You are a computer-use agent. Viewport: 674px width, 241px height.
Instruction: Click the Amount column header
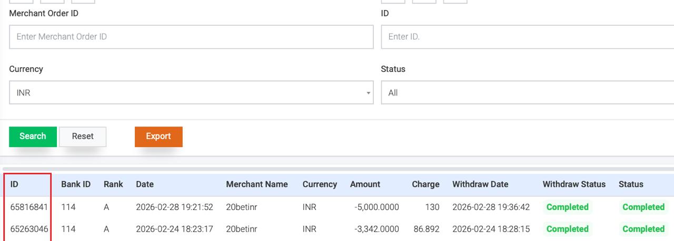(x=365, y=184)
